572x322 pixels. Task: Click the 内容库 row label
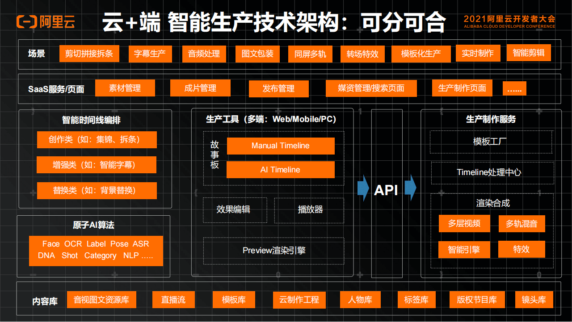click(45, 301)
